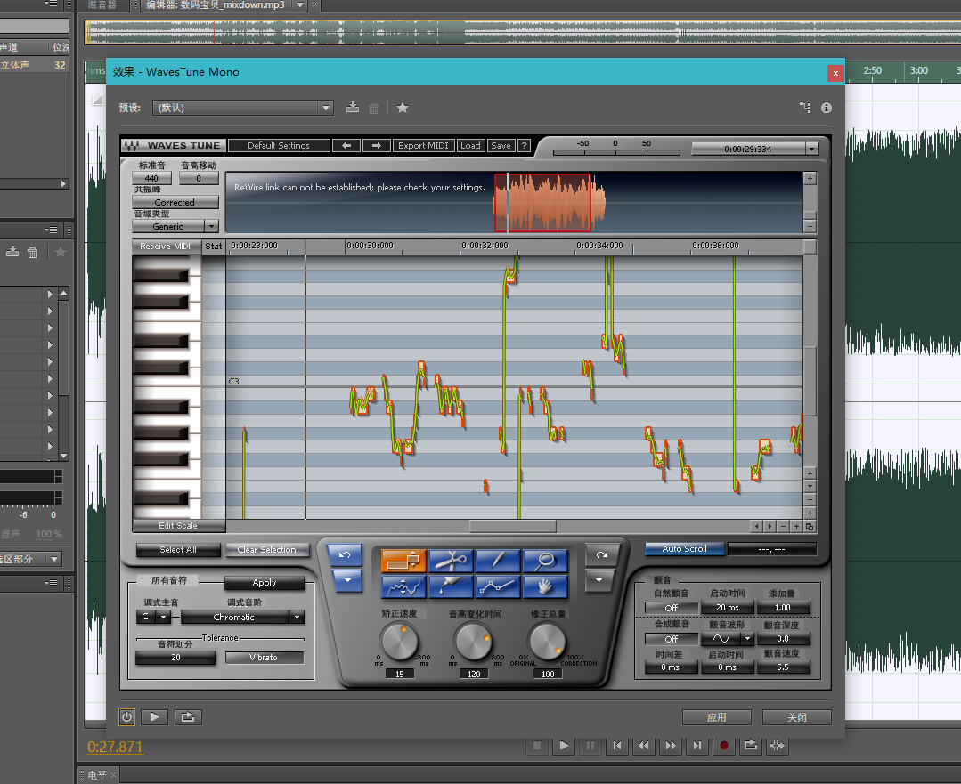
Task: Select the Magnifier zoom tool
Action: click(545, 560)
